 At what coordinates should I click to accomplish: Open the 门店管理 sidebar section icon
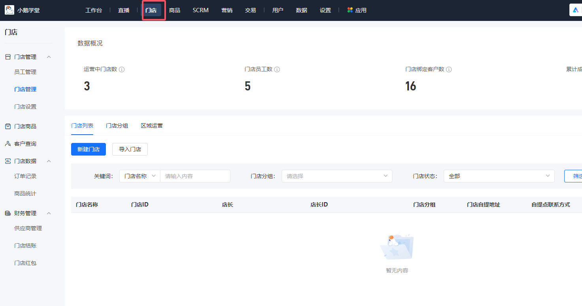(8, 56)
